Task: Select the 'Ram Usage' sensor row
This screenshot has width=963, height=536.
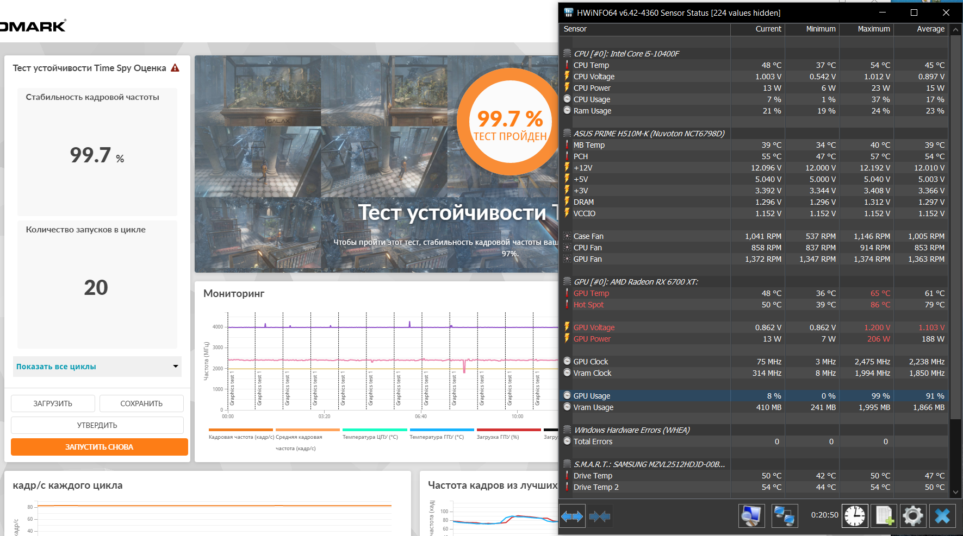Action: 754,111
